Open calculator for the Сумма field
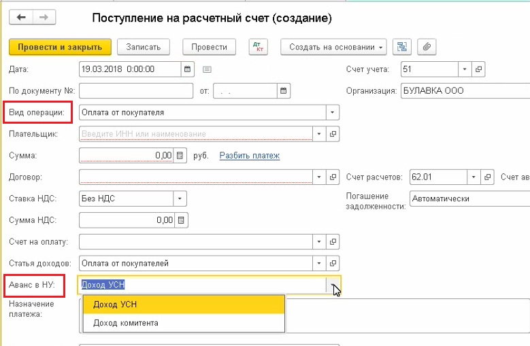530x346 pixels. (x=180, y=156)
